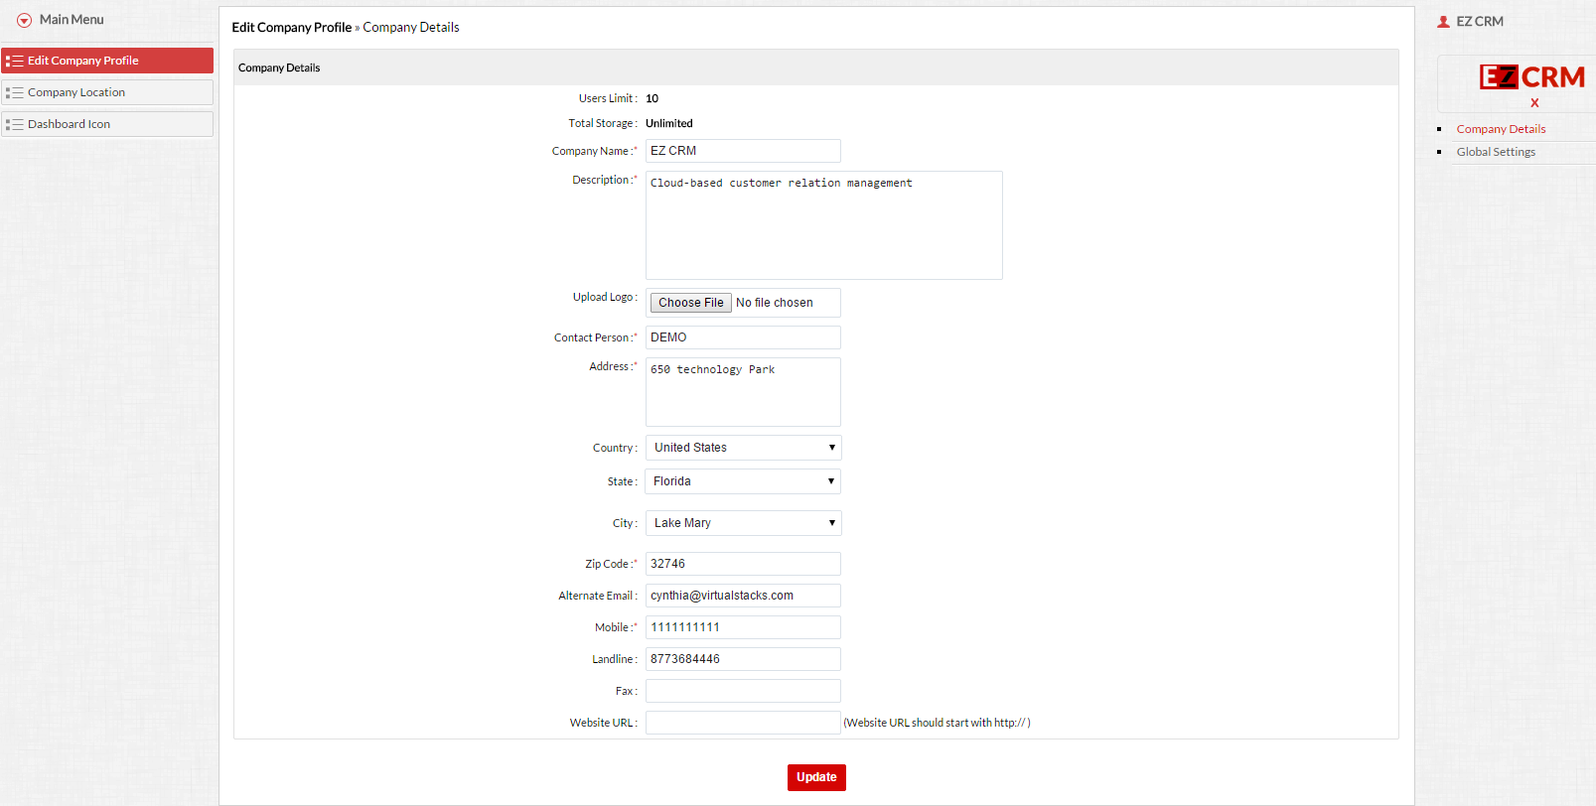Focus the Company Name field containing EZ CRM

743,151
